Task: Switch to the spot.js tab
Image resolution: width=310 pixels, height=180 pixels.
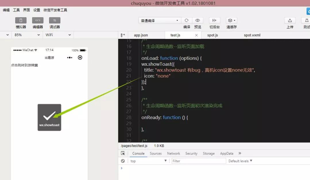Action: [212, 35]
